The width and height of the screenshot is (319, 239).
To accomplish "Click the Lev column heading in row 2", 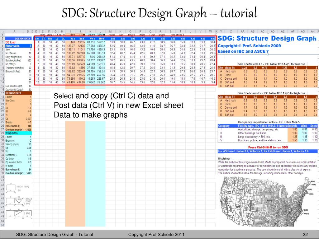I will (x=37, y=39).
